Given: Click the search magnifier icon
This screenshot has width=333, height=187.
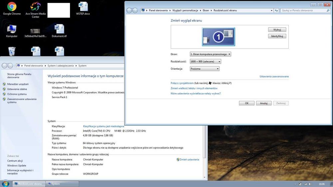Looking at the screenshot, I should 328,10.
